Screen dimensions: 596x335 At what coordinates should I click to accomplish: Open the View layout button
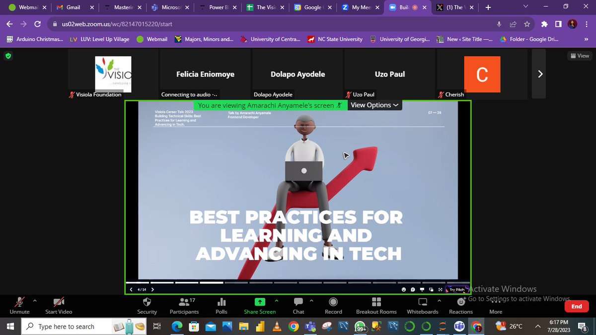(580, 56)
